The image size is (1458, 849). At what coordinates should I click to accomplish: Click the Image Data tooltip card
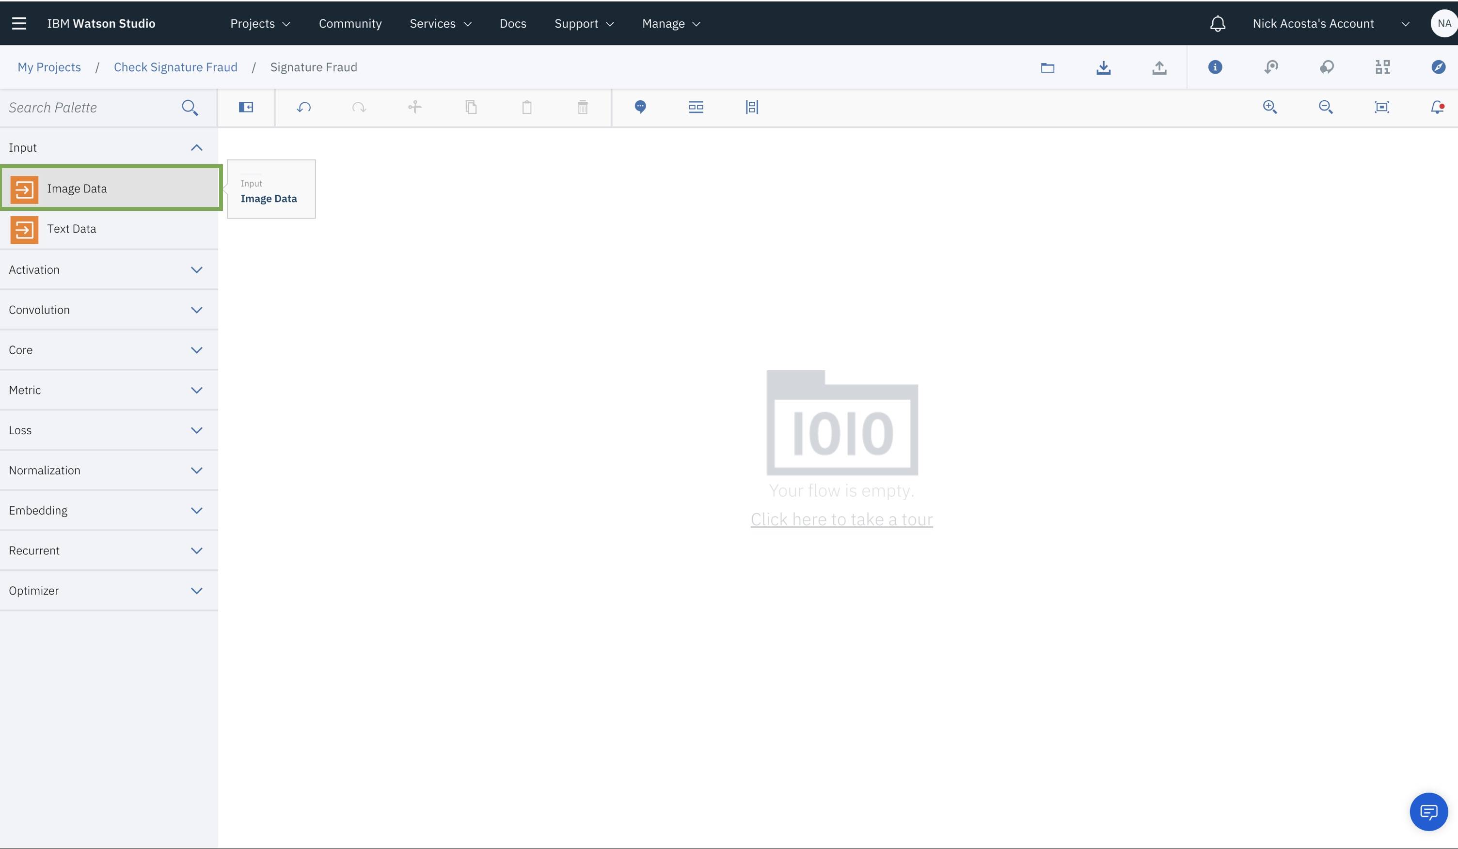[271, 189]
